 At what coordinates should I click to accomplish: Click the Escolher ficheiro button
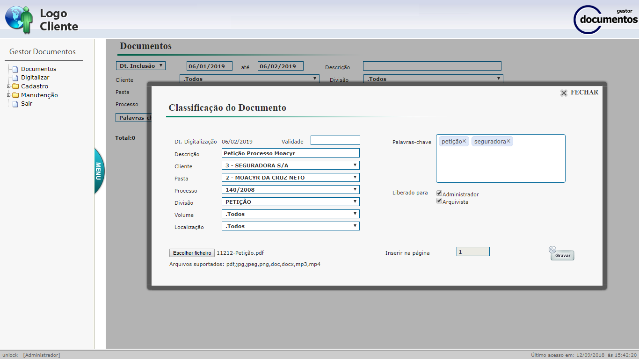coord(192,253)
